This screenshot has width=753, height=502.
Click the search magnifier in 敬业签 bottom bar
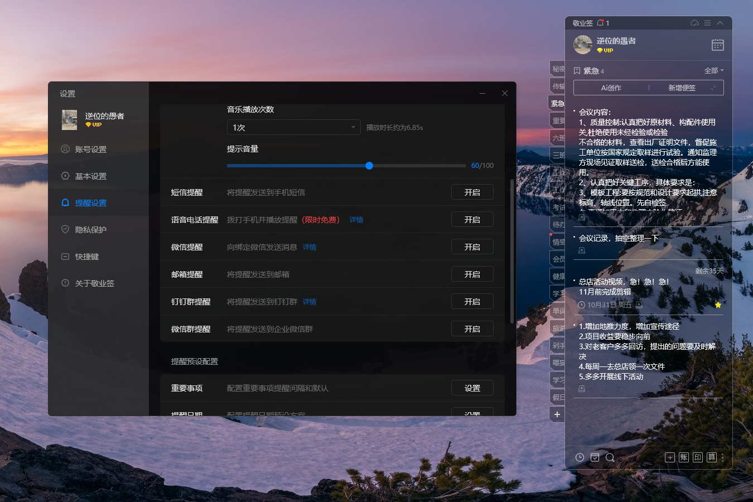[x=610, y=457]
